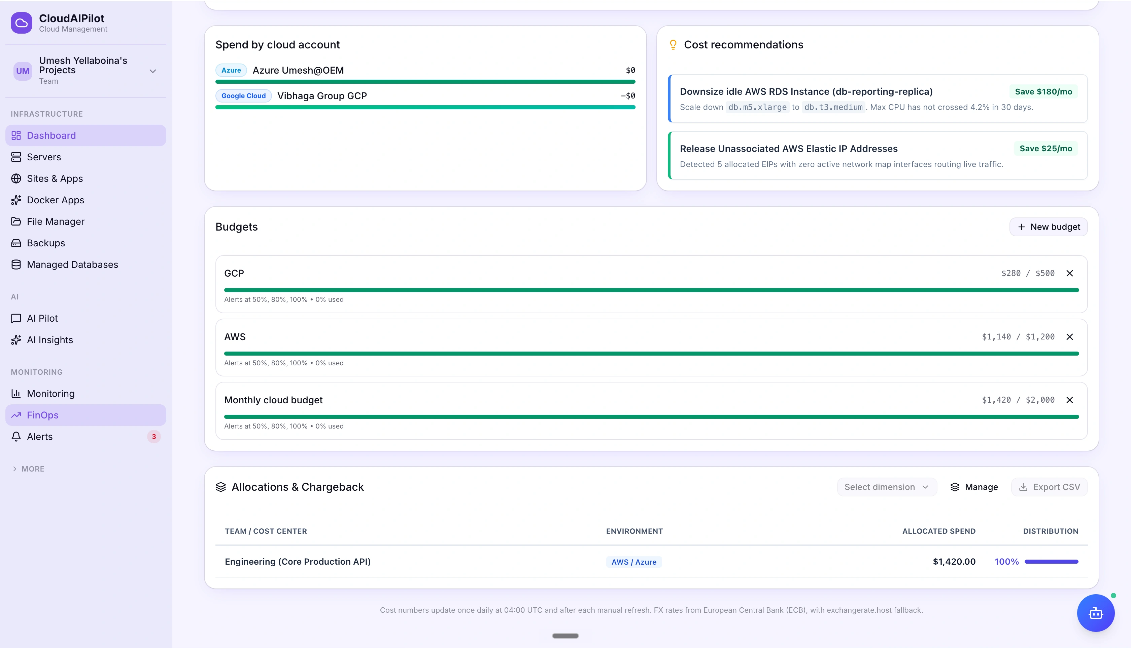Click the Managed Databases cylinder icon
This screenshot has width=1131, height=648.
pos(16,265)
